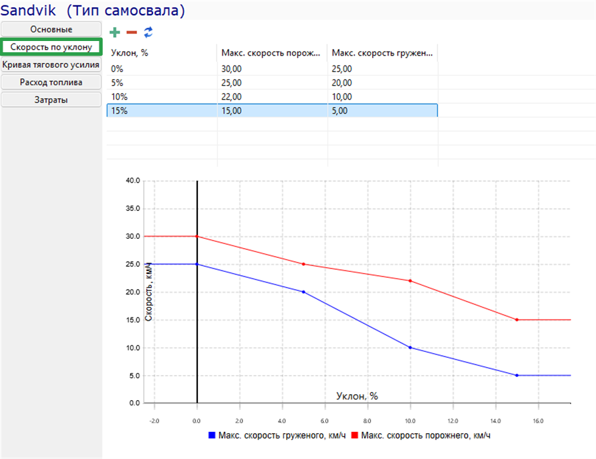The image size is (596, 459).
Task: Select the 0% slope row
Action: click(x=272, y=69)
